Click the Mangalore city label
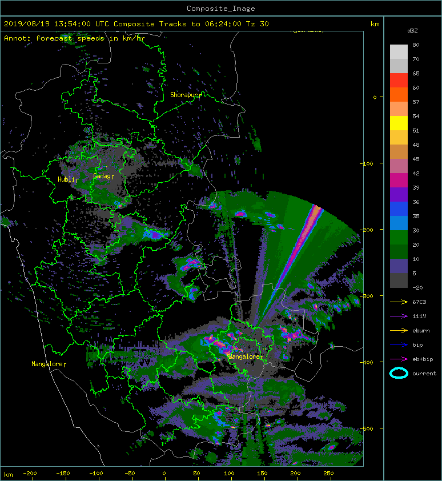This screenshot has height=481, width=442. pyautogui.click(x=47, y=364)
